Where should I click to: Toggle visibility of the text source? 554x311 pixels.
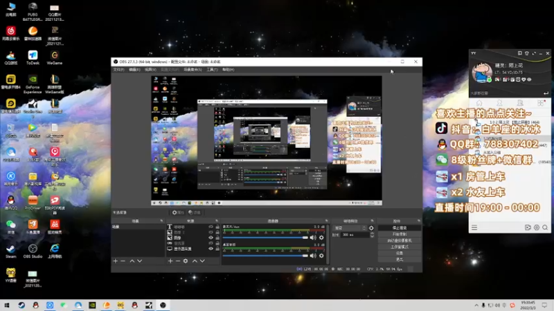coord(211,227)
